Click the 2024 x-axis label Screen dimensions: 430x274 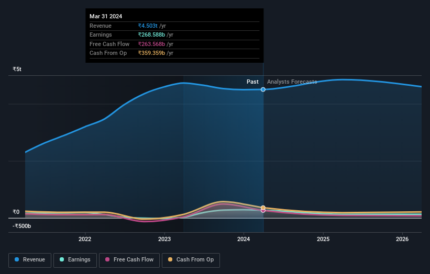[x=244, y=239]
